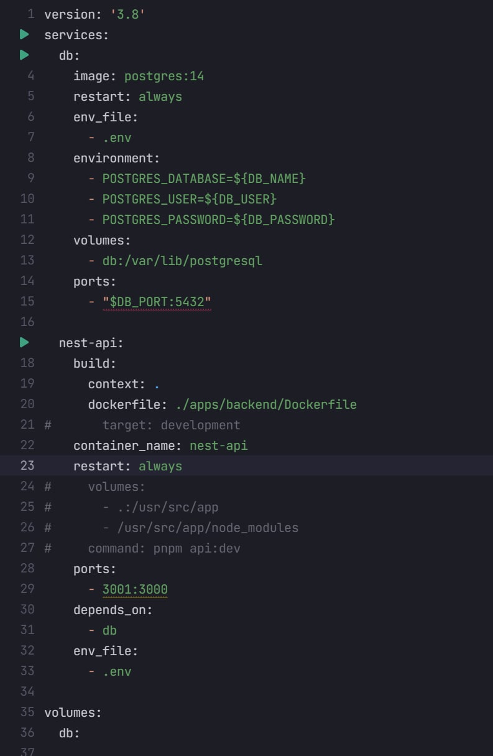Click the depends_on key

[x=113, y=610]
